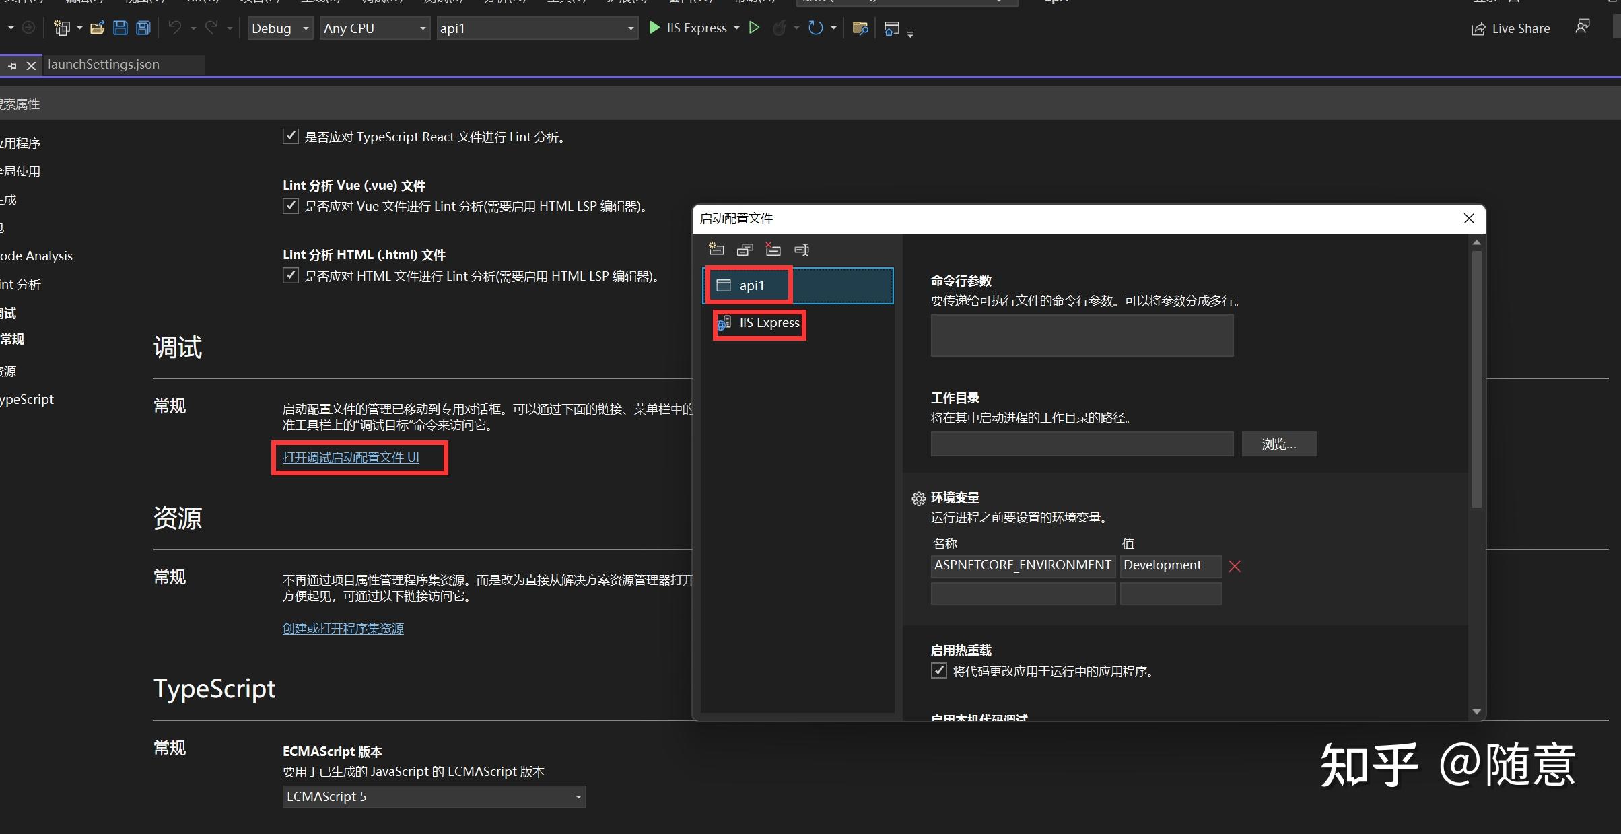The image size is (1621, 834).
Task: Switch to the launchSettings.json tab
Action: (x=104, y=64)
